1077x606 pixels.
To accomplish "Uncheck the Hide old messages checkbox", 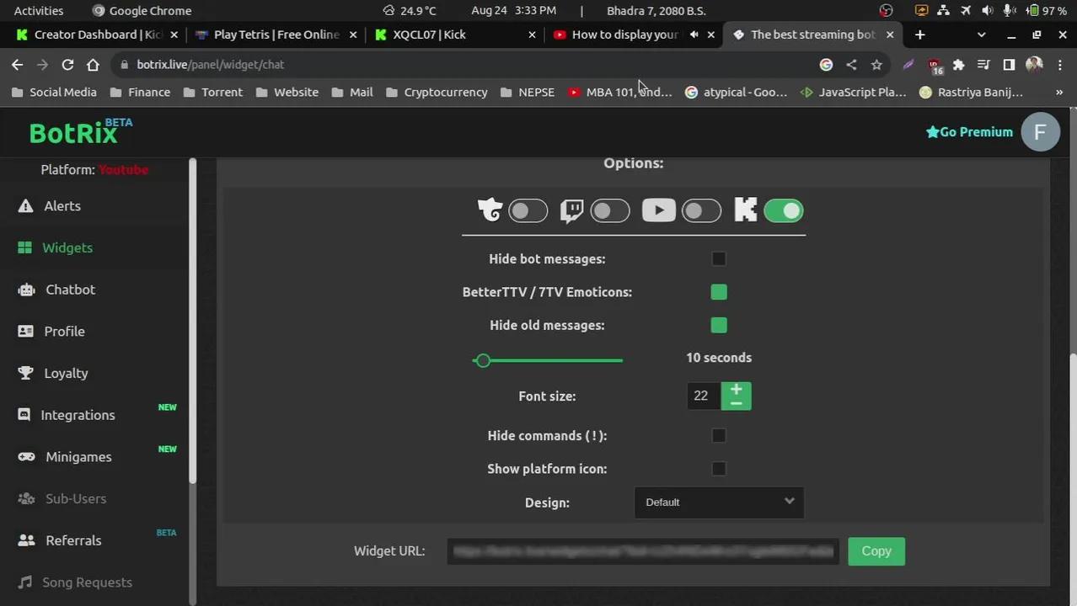I will pyautogui.click(x=719, y=325).
